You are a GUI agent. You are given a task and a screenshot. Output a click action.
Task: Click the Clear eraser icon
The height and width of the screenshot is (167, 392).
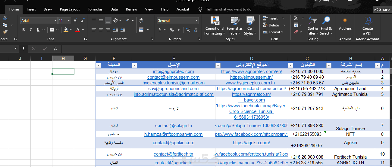click(x=296, y=32)
